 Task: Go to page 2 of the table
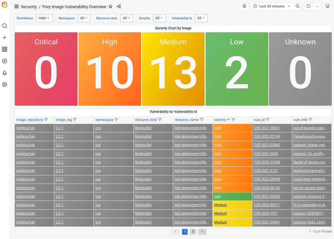click(193, 232)
